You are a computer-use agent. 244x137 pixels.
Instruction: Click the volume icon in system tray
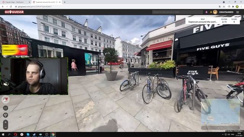[229, 134]
